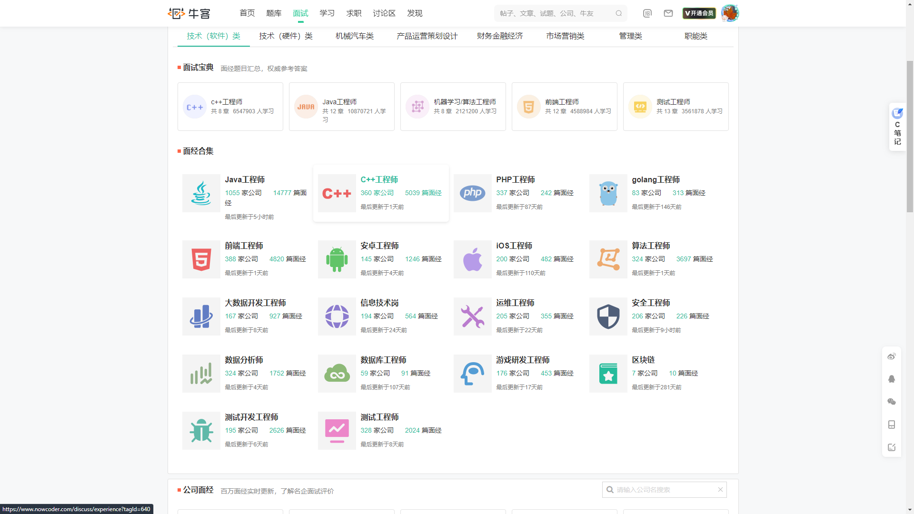Click the Nowcoder logo
Viewport: 914px width, 514px height.
pos(189,13)
